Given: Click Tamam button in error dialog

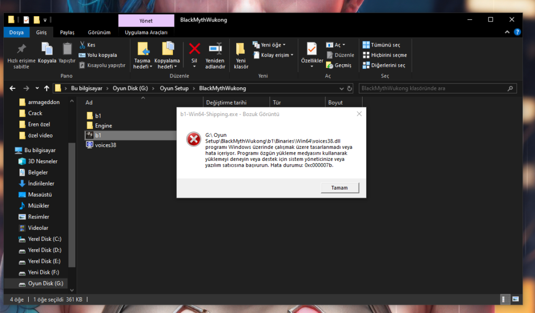Looking at the screenshot, I should click(340, 188).
